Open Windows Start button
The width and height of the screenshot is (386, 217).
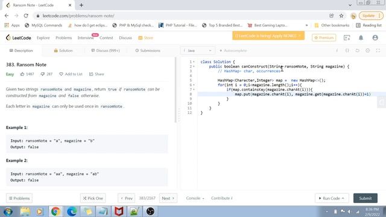[8, 212]
